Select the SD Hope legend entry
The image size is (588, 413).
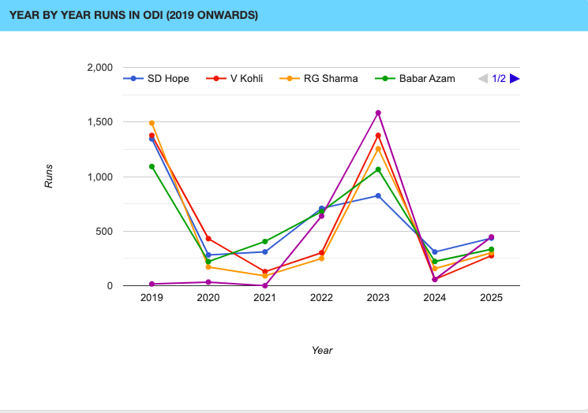(x=167, y=78)
